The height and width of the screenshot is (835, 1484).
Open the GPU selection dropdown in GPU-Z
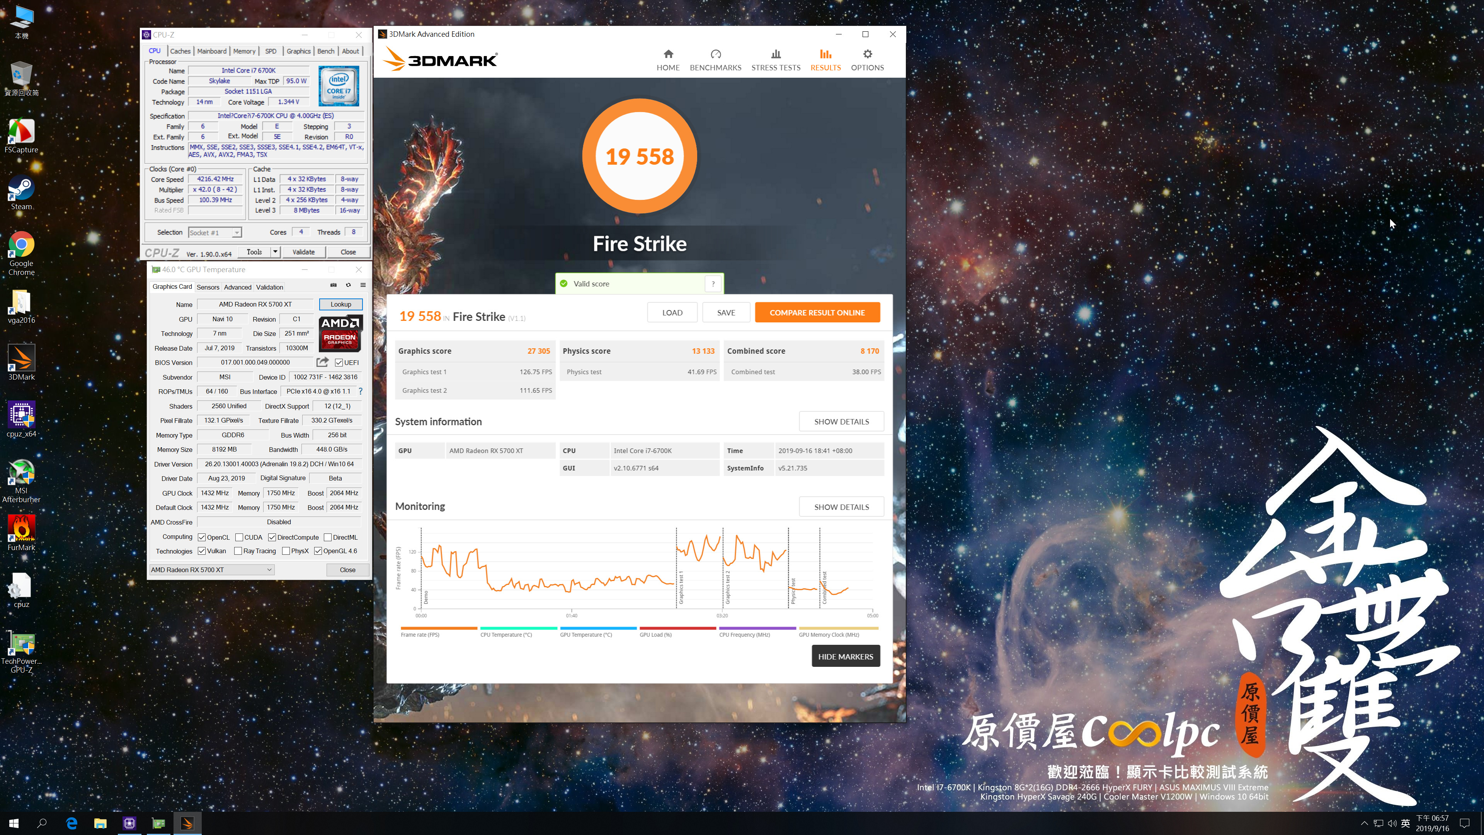point(211,569)
